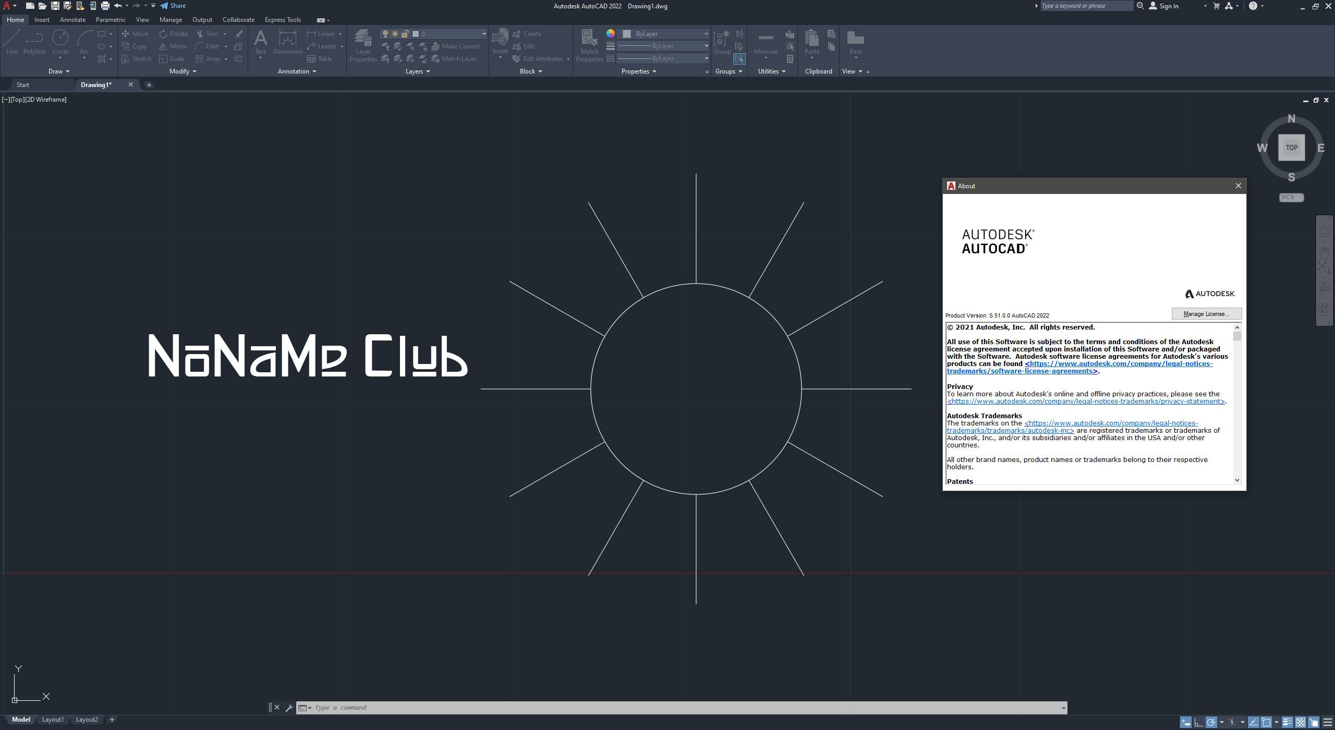This screenshot has width=1335, height=730.
Task: Select the Arc tool
Action: pyautogui.click(x=84, y=42)
